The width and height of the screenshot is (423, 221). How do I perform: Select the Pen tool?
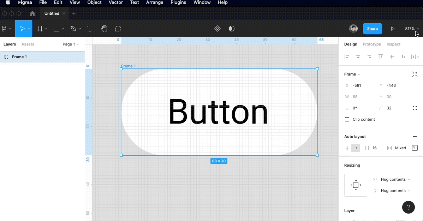tap(73, 29)
